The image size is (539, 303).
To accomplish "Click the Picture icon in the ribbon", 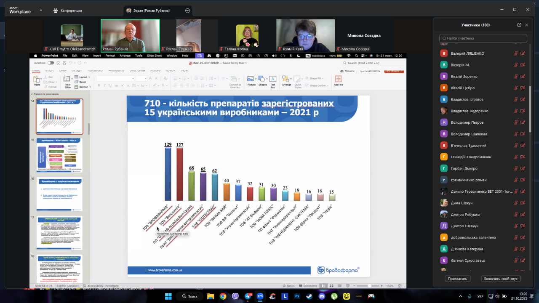I will tap(251, 79).
